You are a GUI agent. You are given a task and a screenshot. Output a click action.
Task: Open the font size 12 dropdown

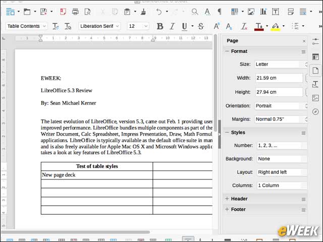[x=146, y=26]
